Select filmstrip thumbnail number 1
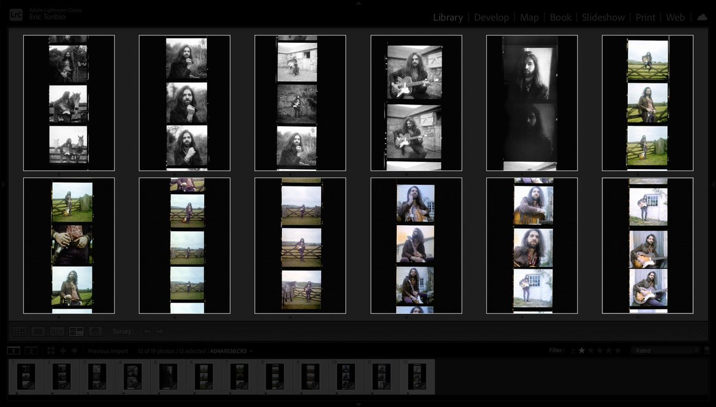The image size is (716, 407). click(26, 377)
